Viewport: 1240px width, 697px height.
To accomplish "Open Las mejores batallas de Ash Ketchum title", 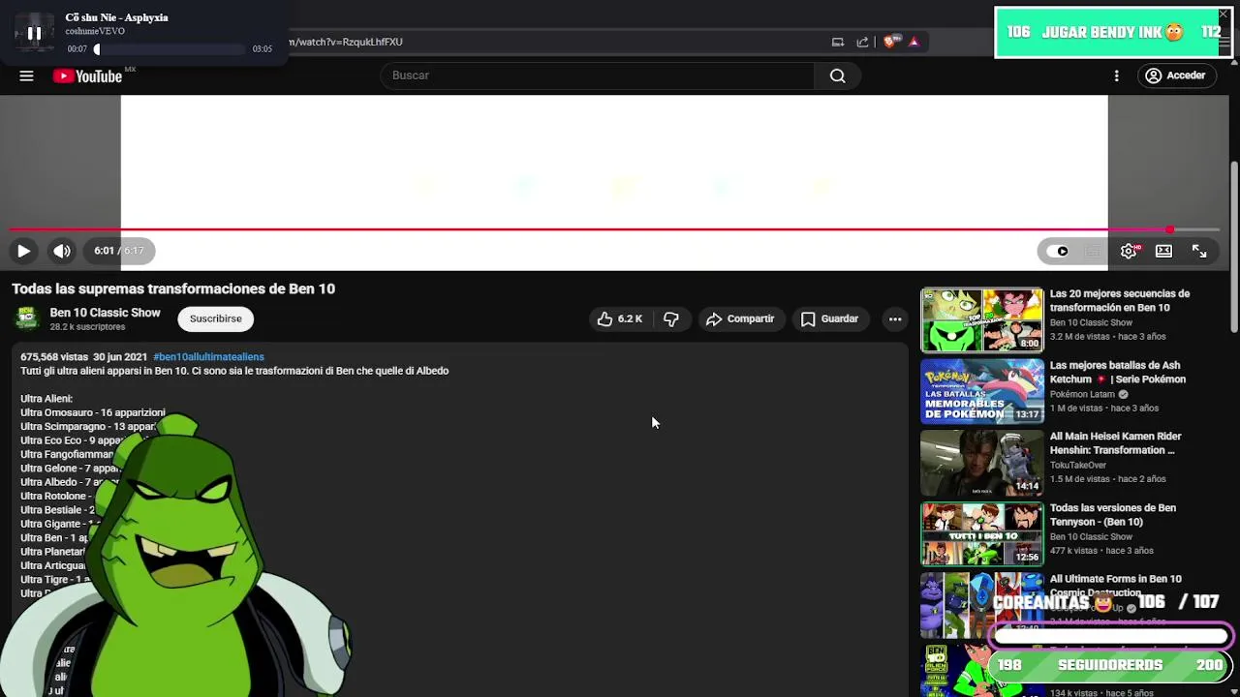I will coord(1118,372).
